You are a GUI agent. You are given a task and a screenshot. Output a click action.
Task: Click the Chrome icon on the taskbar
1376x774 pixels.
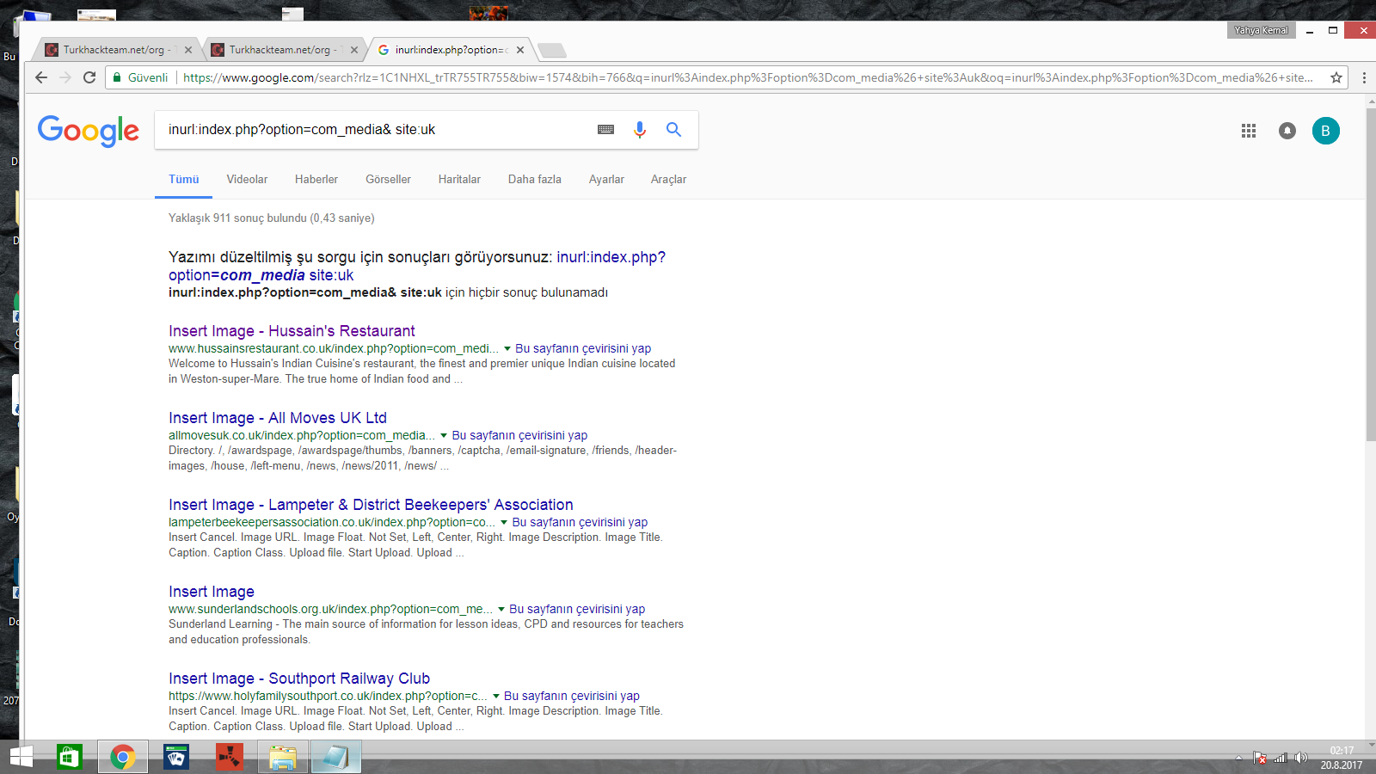click(123, 757)
